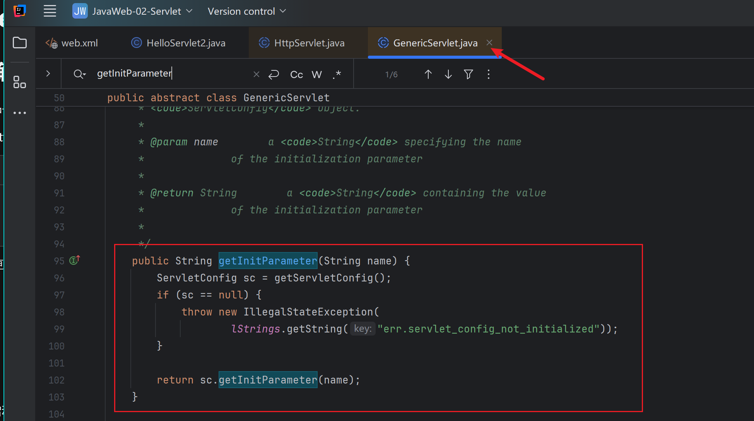The width and height of the screenshot is (754, 421).
Task: Clear the search field text
Action: tap(256, 74)
